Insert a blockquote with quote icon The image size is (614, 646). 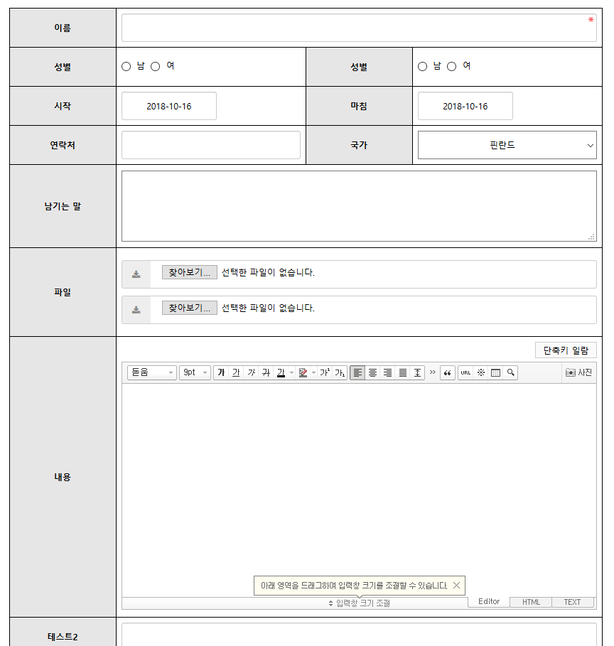coord(448,372)
